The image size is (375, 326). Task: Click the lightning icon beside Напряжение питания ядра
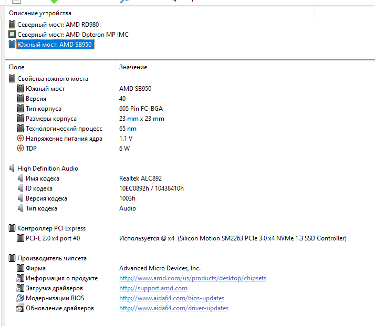pos(20,139)
